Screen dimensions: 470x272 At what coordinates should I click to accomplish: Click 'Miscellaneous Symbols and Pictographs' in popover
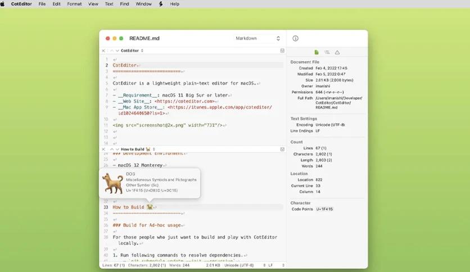(x=161, y=180)
